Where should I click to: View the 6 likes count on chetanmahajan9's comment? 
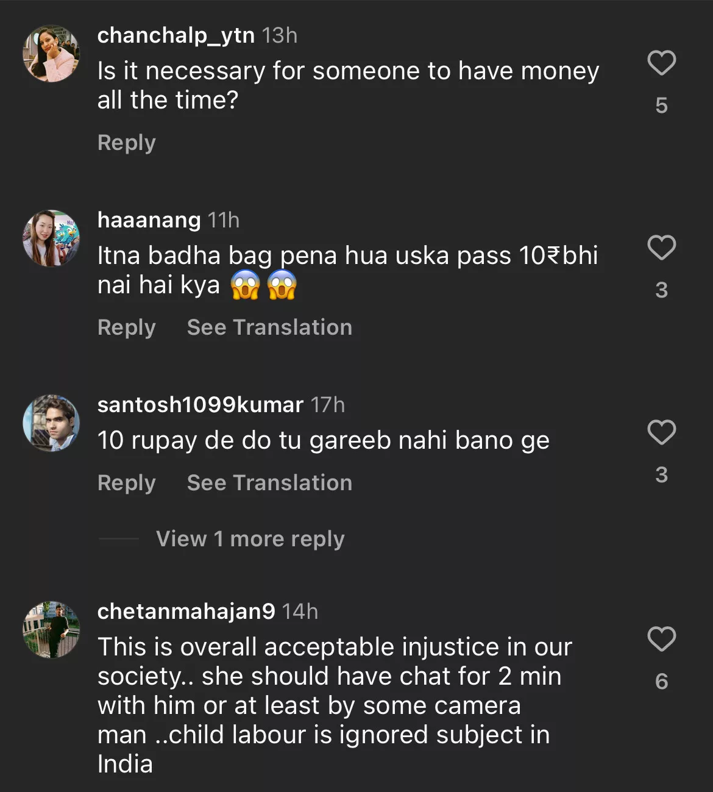click(x=661, y=682)
